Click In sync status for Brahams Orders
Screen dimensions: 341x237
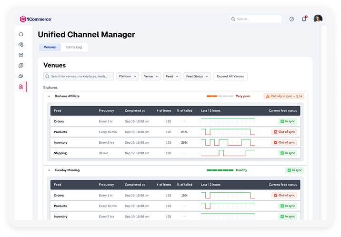click(x=288, y=121)
